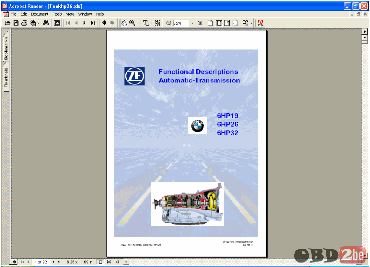Open the zoom percentage dropdown arrow

[x=192, y=23]
